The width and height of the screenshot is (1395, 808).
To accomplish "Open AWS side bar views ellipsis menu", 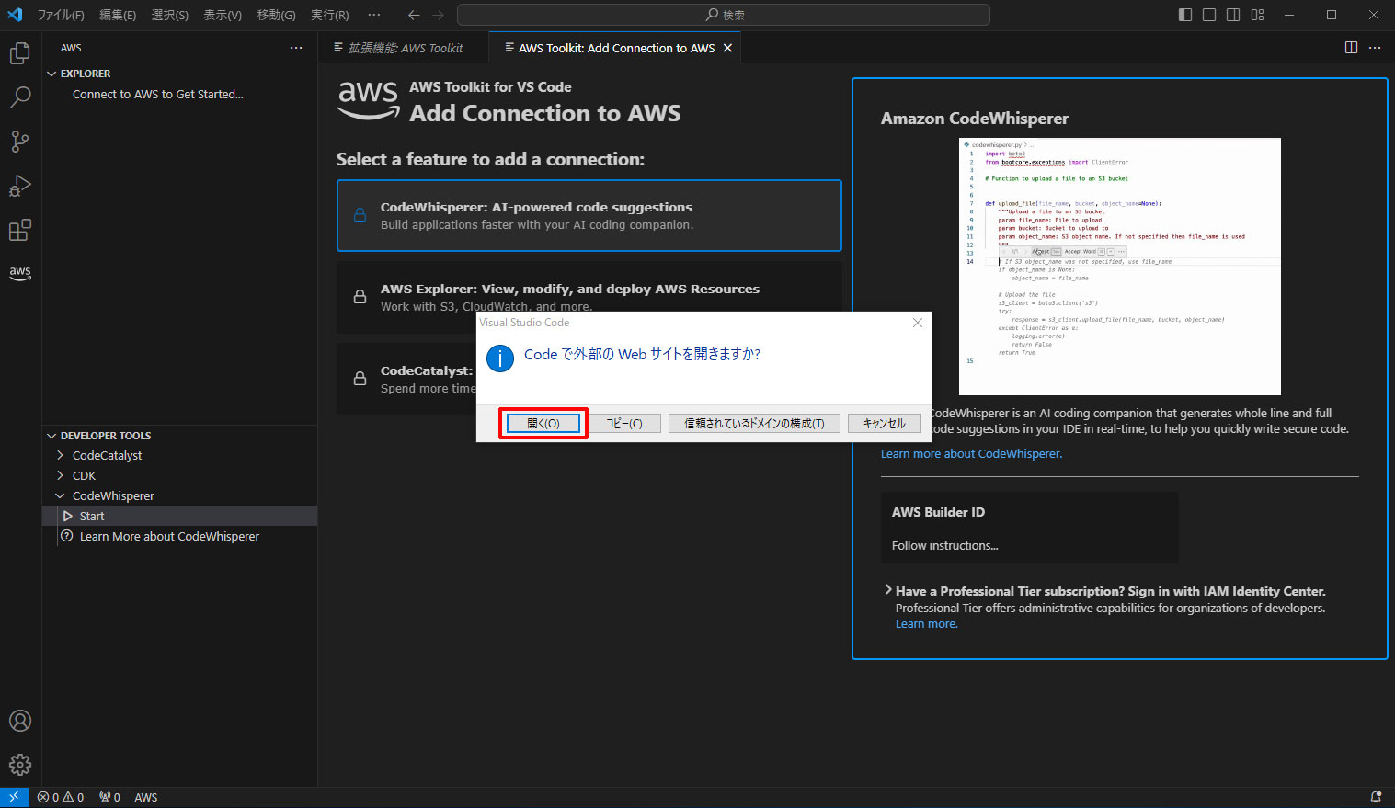I will [x=296, y=48].
